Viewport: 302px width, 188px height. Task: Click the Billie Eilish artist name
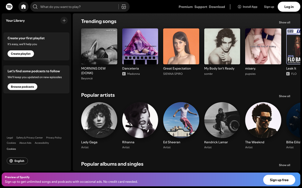[x=293, y=142]
